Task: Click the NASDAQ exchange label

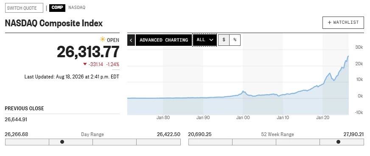Action: (x=77, y=8)
